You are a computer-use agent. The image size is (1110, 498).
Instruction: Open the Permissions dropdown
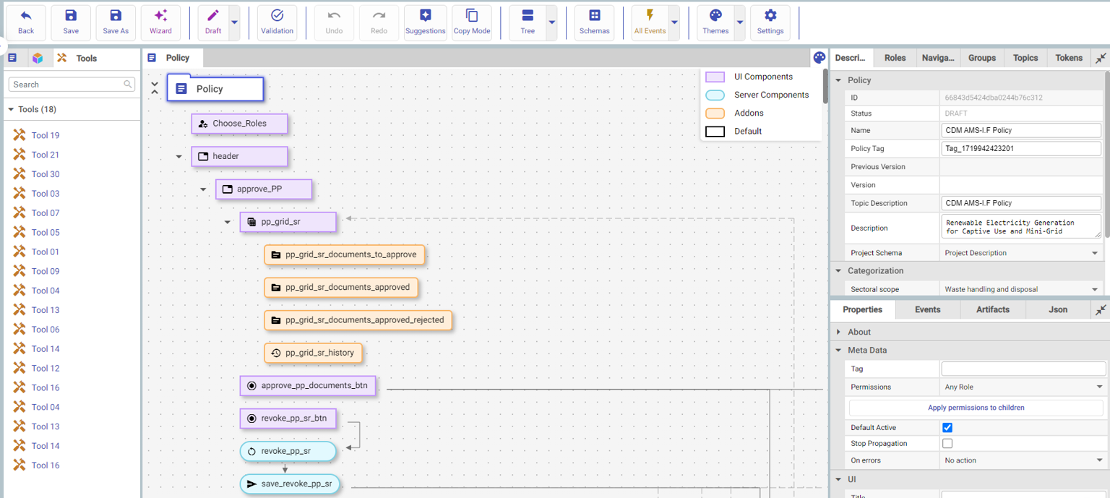[1023, 387]
